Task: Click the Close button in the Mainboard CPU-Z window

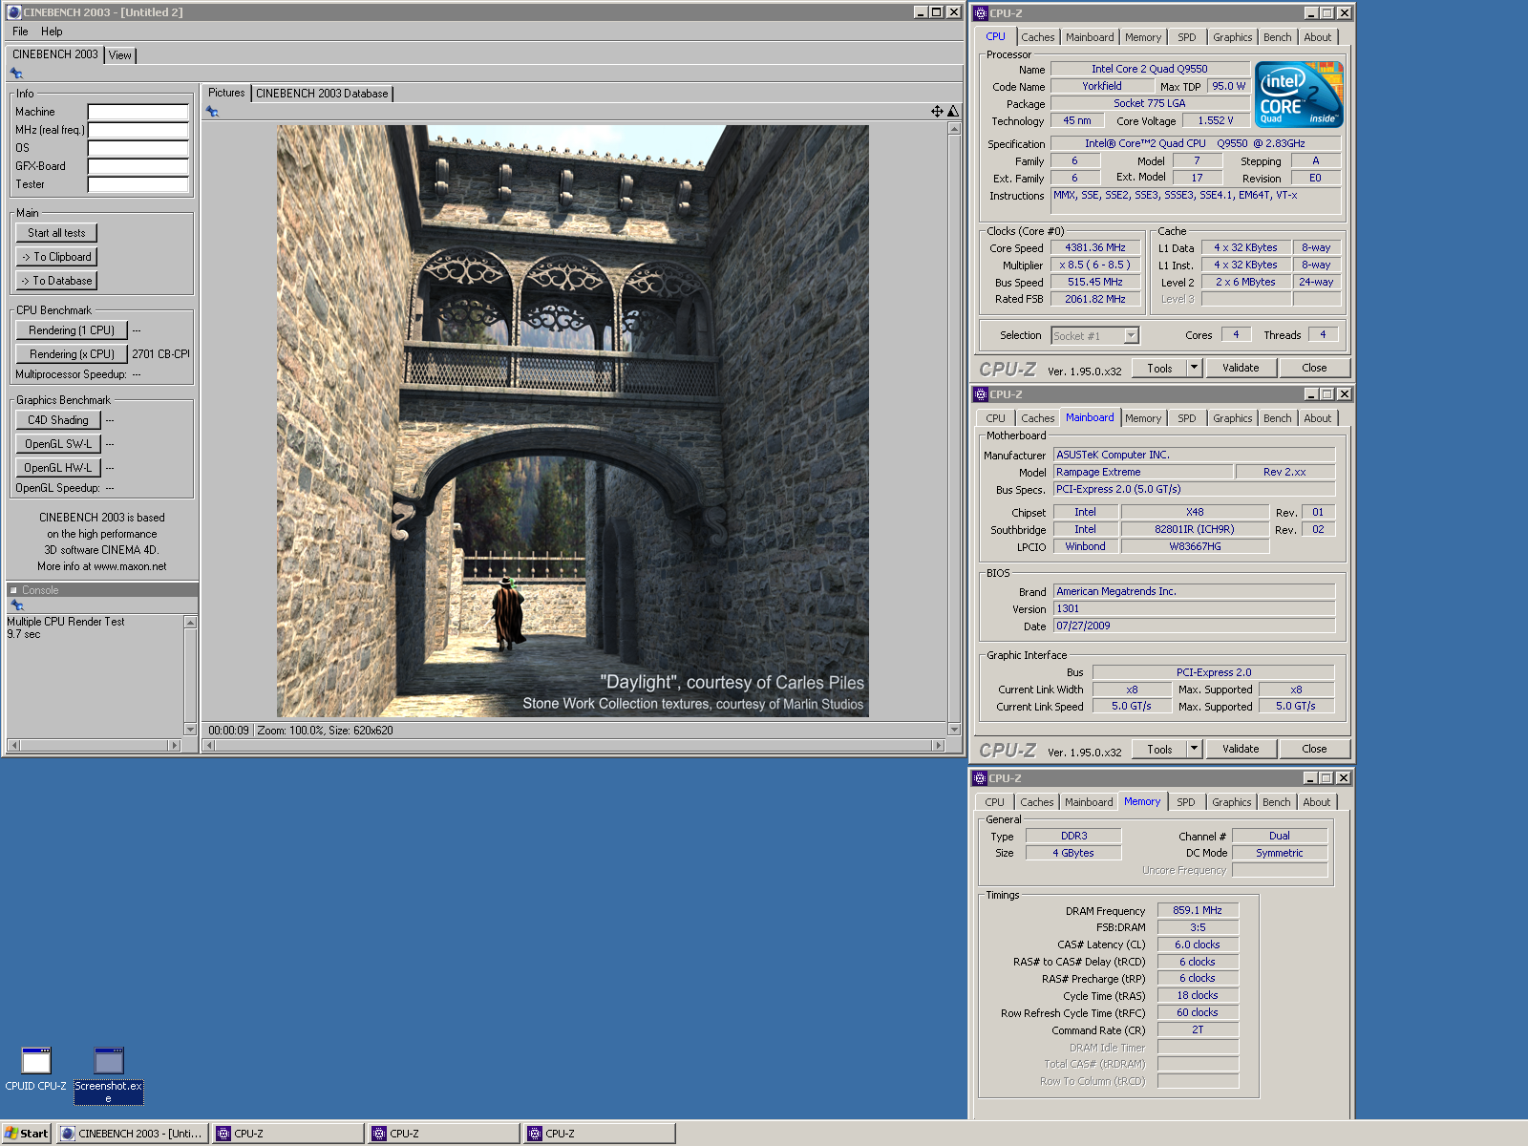Action: pyautogui.click(x=1314, y=749)
